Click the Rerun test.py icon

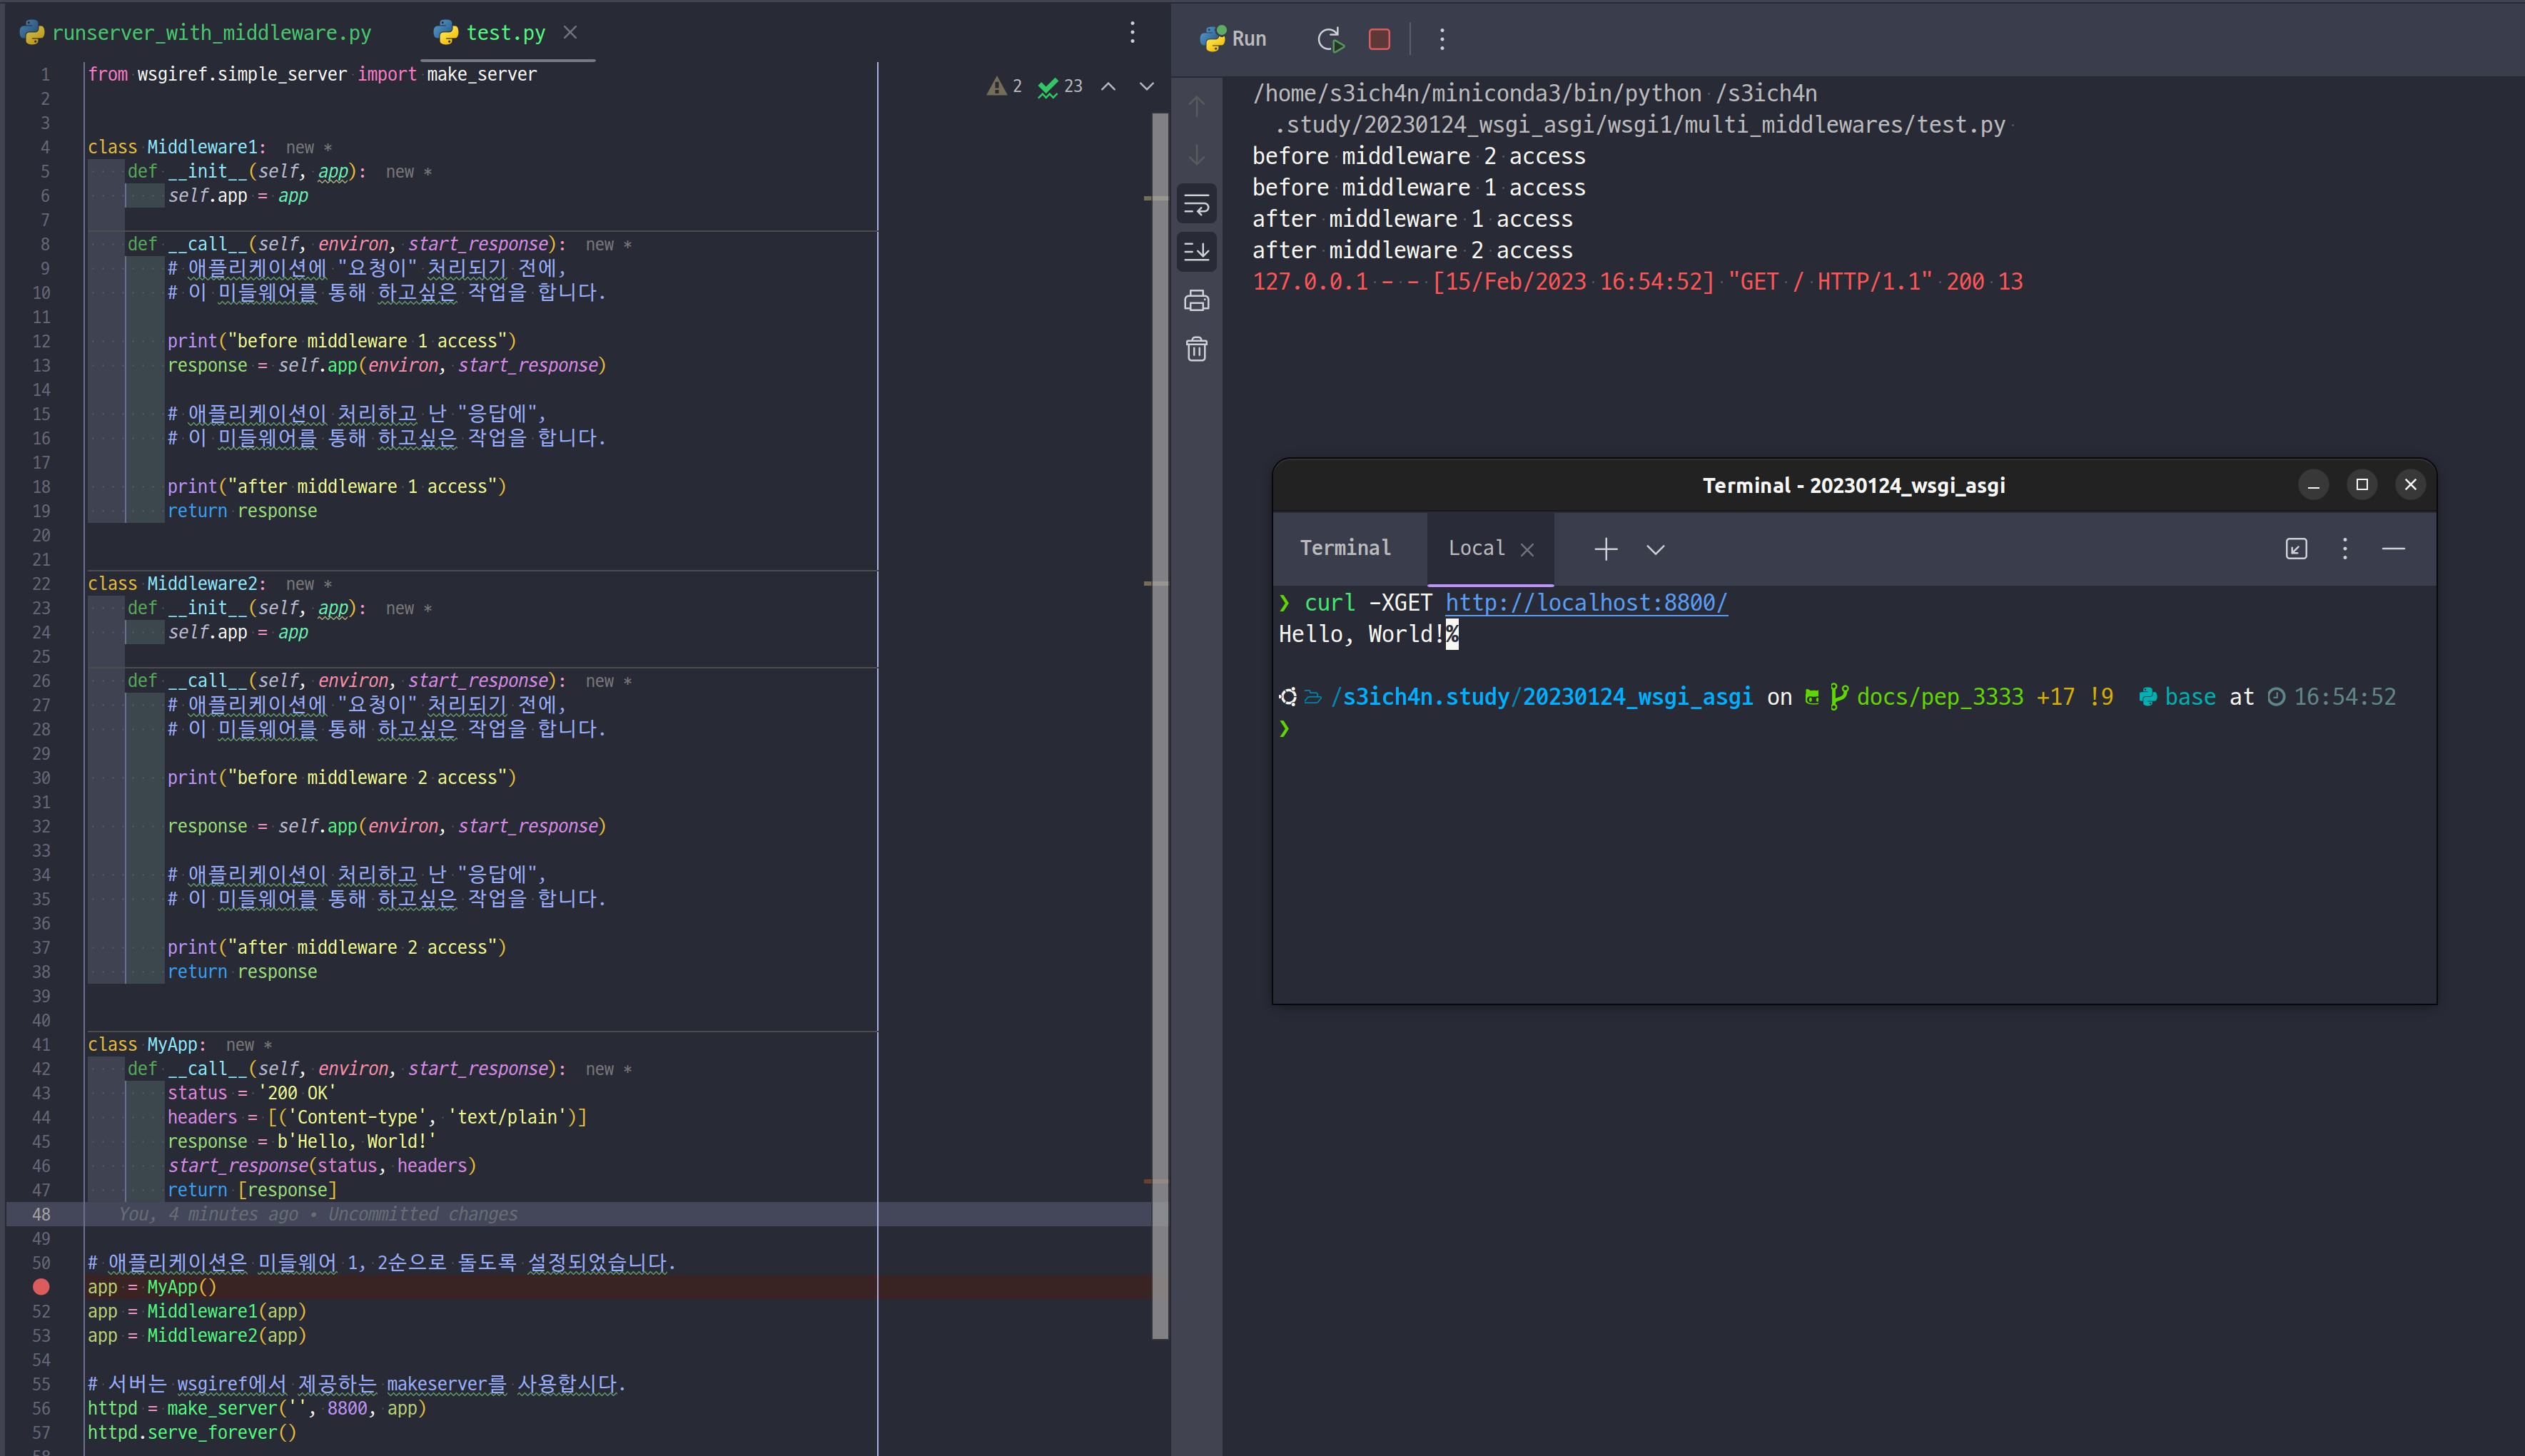(1330, 39)
